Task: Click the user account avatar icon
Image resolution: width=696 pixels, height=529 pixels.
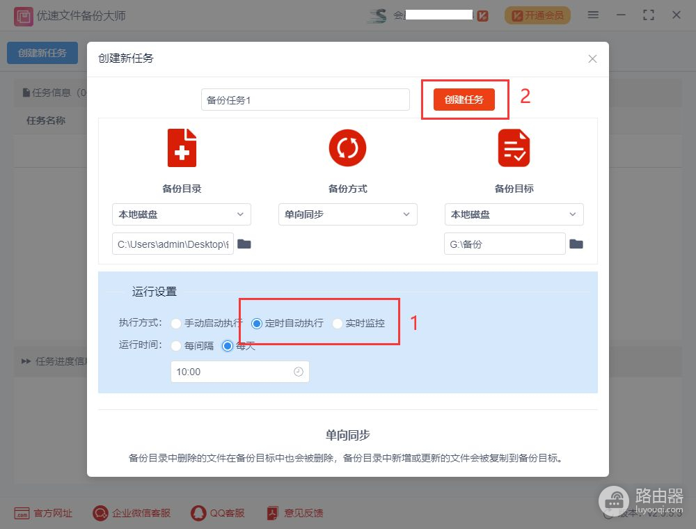Action: [x=377, y=16]
